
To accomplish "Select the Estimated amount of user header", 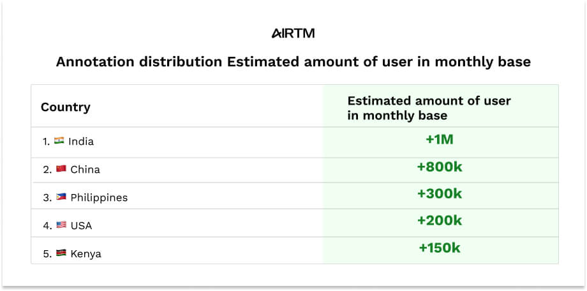I will click(429, 108).
